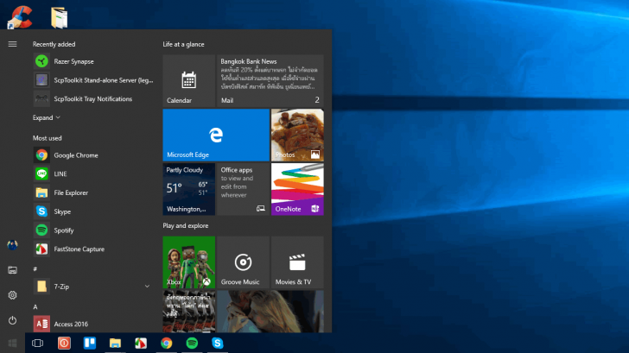Open File Explorer on the taskbar
This screenshot has width=629, height=353.
(x=115, y=343)
